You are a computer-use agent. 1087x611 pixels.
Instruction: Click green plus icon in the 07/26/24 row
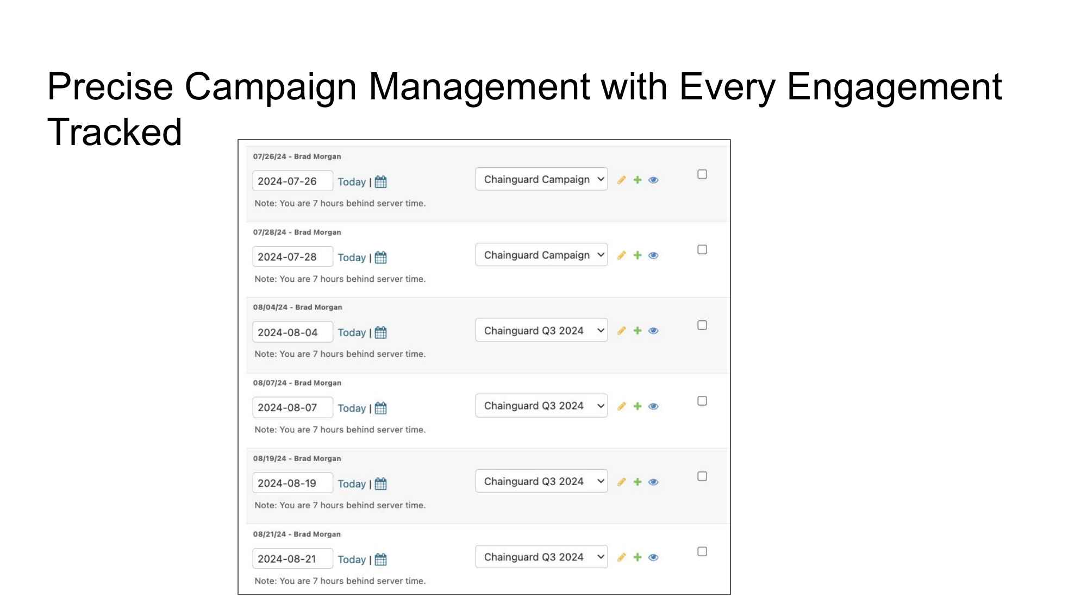pyautogui.click(x=638, y=180)
